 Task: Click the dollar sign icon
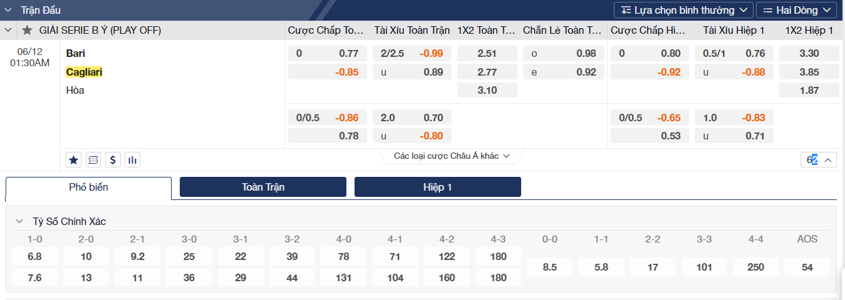(x=113, y=160)
